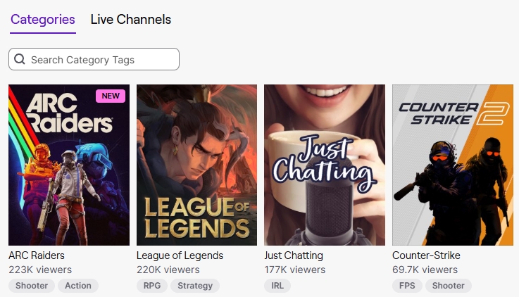The image size is (519, 297).
Task: Click the Just Chatting title link
Action: click(x=294, y=255)
